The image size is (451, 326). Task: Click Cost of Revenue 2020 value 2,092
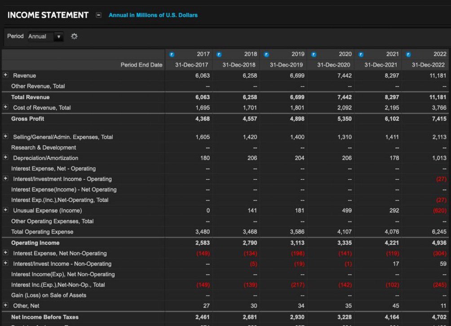(344, 108)
